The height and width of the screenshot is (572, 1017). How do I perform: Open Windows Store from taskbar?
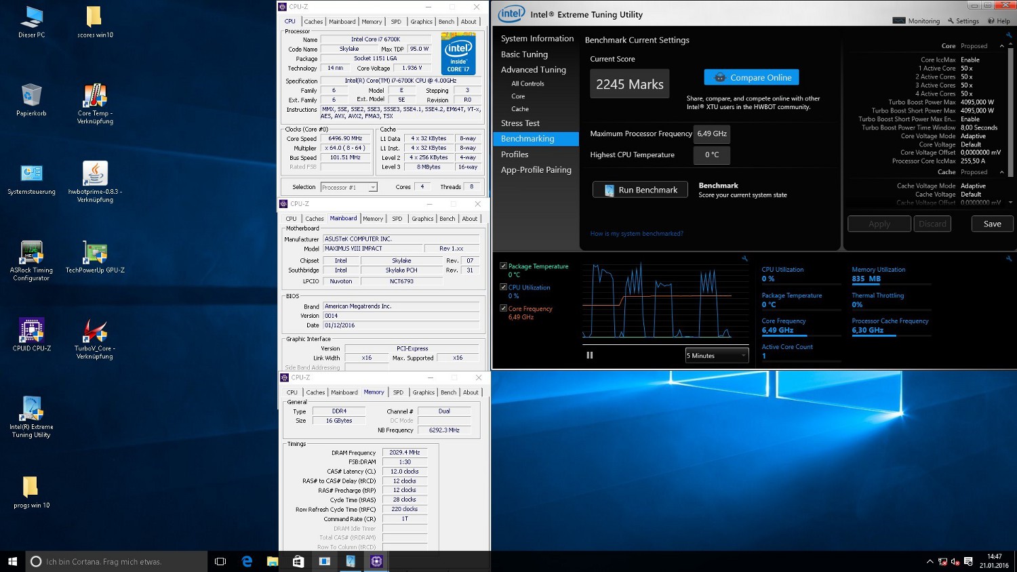click(x=298, y=561)
